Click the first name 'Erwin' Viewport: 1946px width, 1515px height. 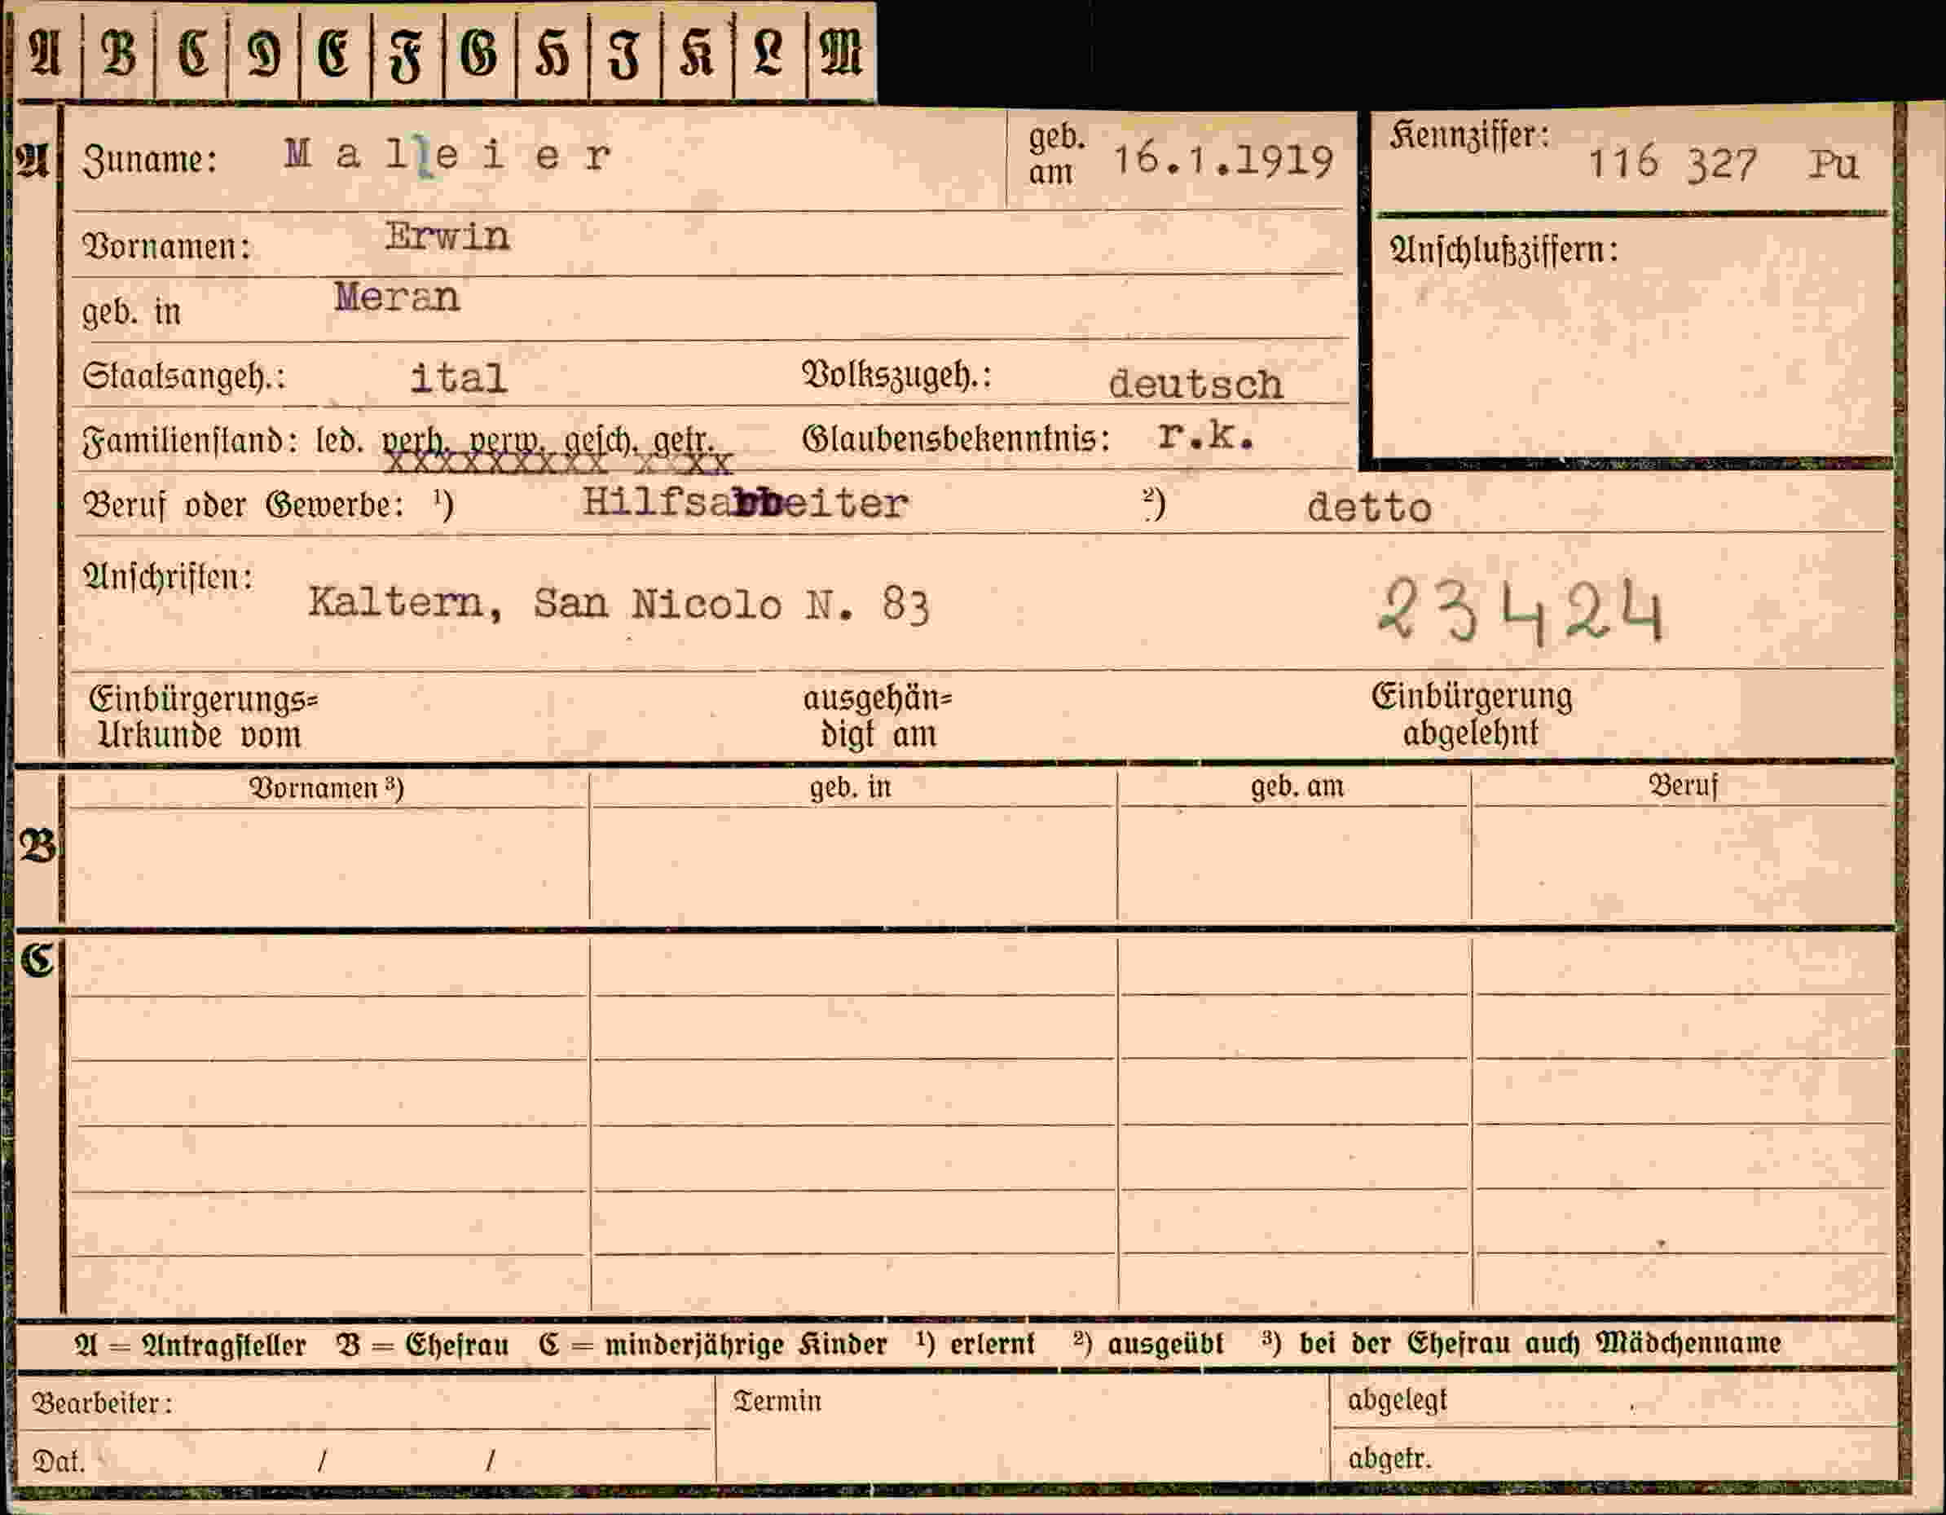(x=447, y=237)
